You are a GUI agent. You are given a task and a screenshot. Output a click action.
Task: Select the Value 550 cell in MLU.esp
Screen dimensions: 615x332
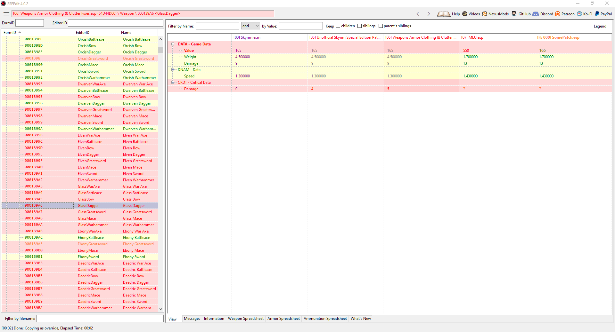[x=497, y=51]
